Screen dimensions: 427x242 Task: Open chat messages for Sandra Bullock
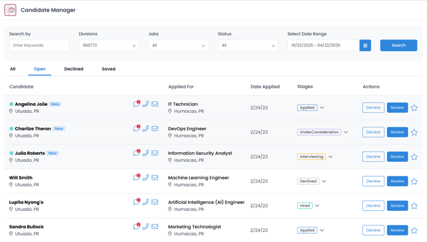136,226
